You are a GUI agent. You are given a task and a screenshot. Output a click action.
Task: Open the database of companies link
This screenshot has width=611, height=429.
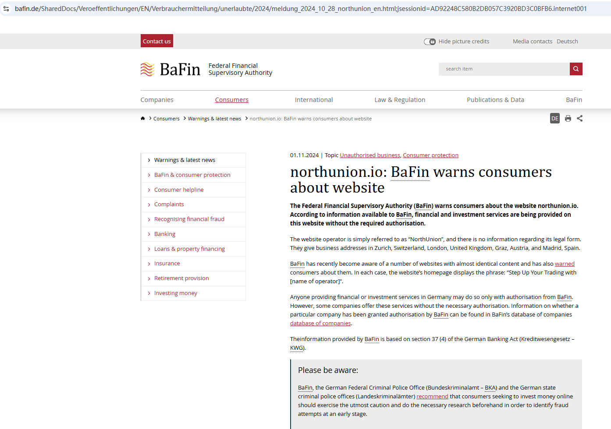320,323
